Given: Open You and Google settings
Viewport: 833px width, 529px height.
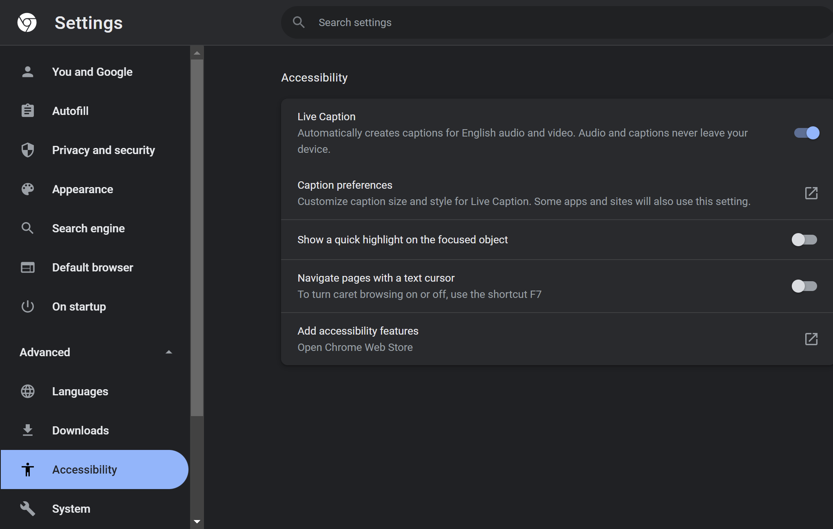Looking at the screenshot, I should [x=95, y=72].
